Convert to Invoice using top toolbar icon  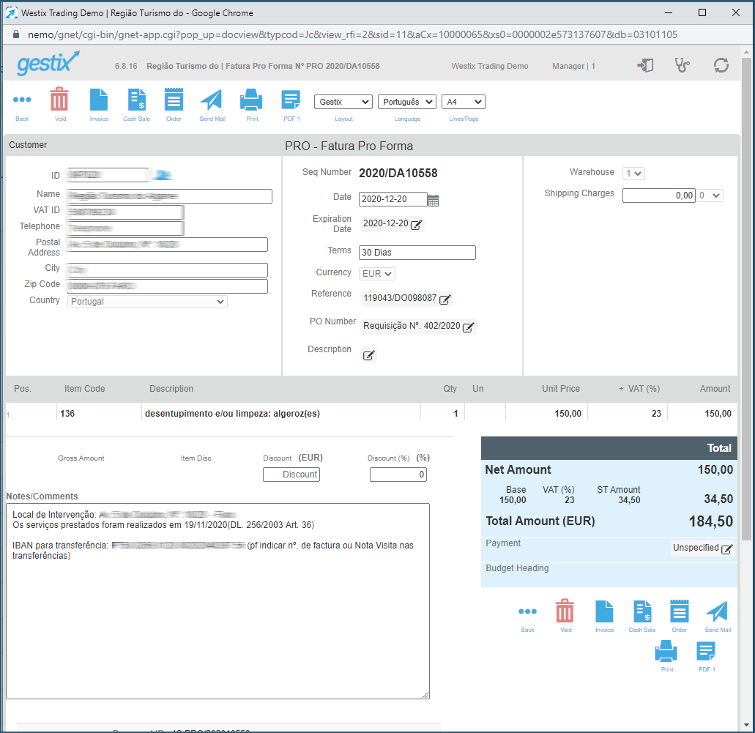(x=99, y=100)
